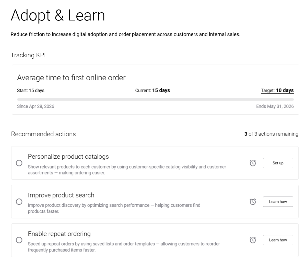Snooze the Personalize product catalogs action
This screenshot has height=262, width=305.
click(253, 163)
